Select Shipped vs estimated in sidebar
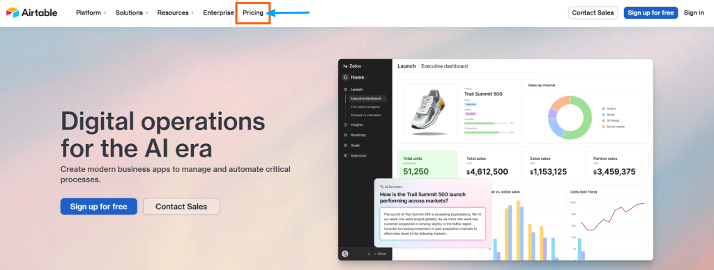Image resolution: width=714 pixels, height=270 pixels. coord(365,115)
